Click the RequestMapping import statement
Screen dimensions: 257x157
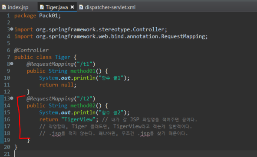(111, 36)
